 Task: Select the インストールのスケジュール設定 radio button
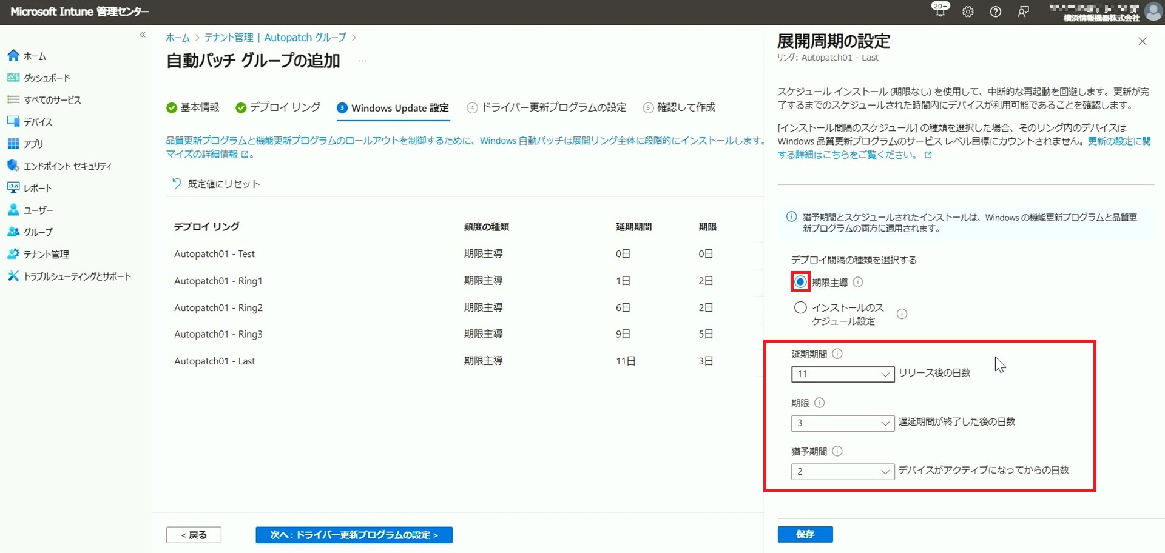(800, 307)
